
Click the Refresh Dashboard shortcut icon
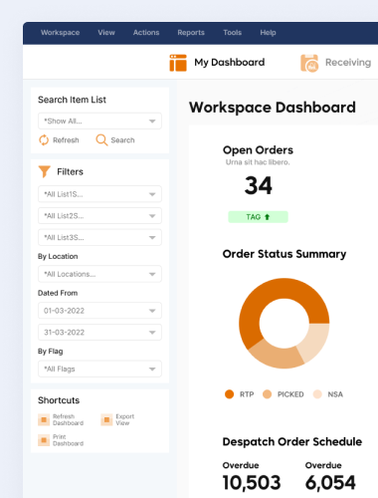(x=44, y=420)
